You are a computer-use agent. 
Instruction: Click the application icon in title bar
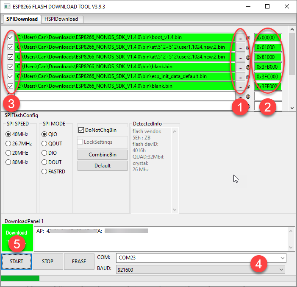(7, 6)
